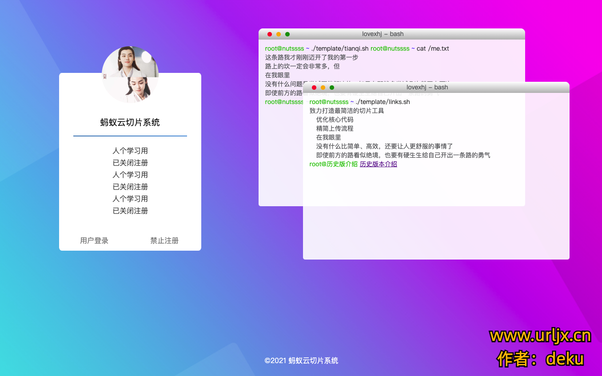Viewport: 602px width, 376px height.
Task: Maximize the back terminal with green button
Action: click(x=287, y=34)
